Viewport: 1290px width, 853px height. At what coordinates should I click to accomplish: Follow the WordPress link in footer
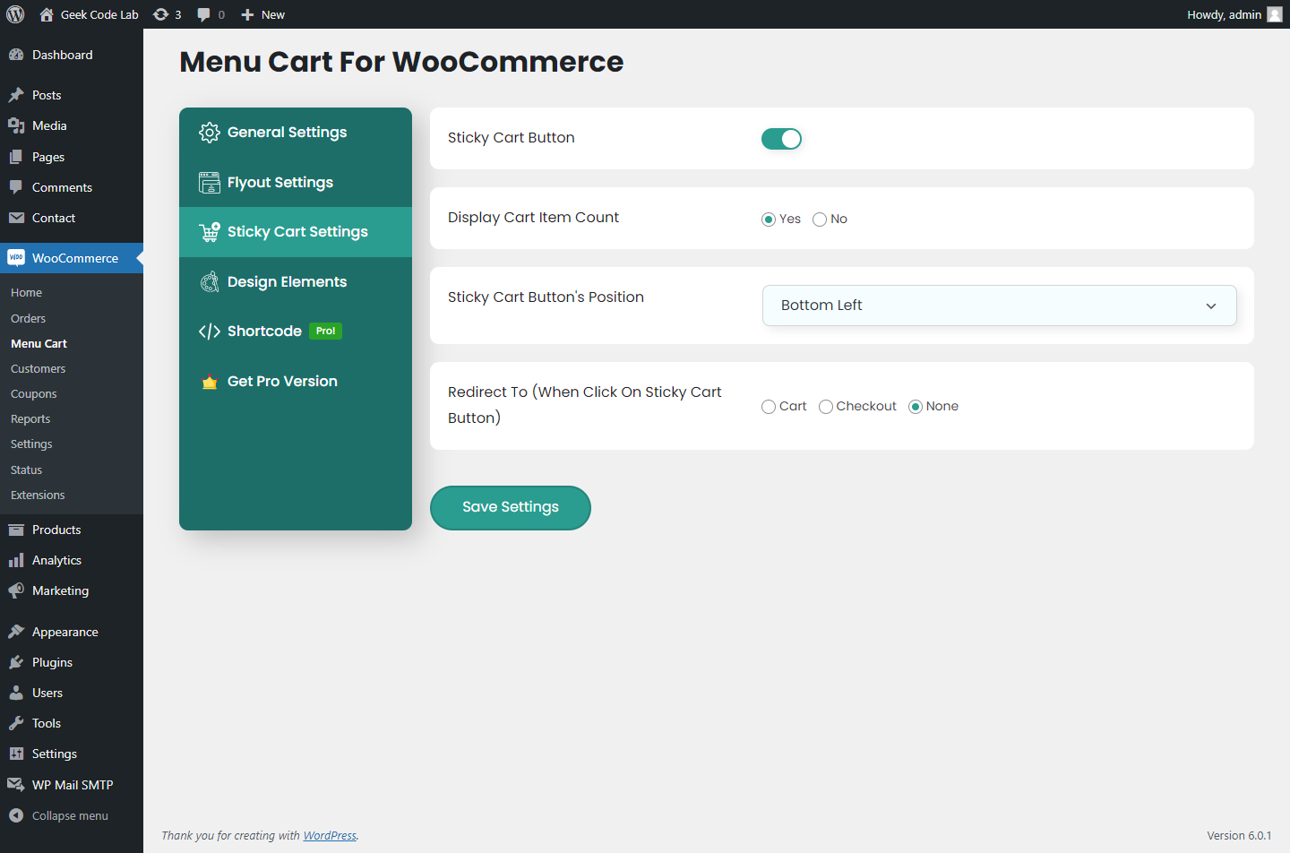pyautogui.click(x=330, y=836)
